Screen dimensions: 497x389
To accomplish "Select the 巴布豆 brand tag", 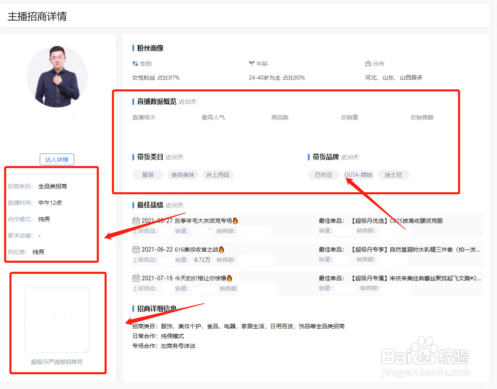I will point(324,175).
